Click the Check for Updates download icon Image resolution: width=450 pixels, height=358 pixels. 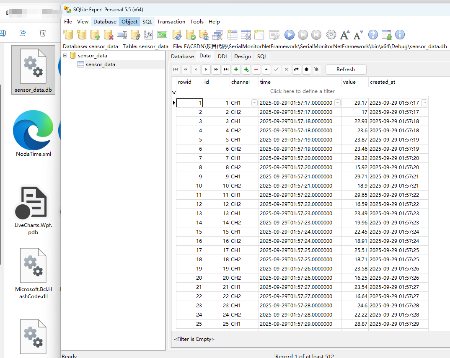pos(387,35)
